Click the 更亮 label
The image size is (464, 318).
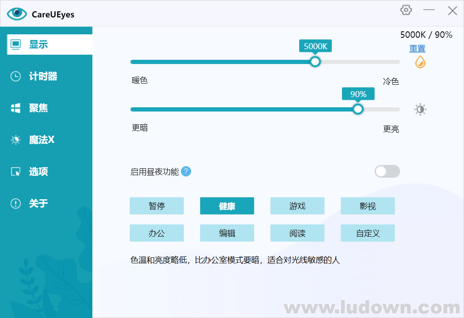click(391, 129)
